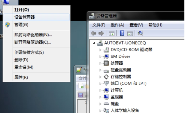Image resolution: width=185 pixels, height=113 pixels.
Task: Select the DVD/CD-ROM 驱动器 text label
Action: click(132, 50)
